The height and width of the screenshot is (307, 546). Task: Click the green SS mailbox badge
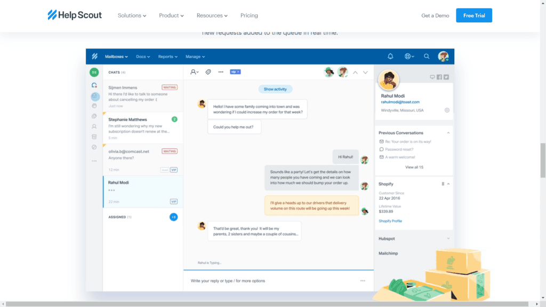tap(94, 72)
